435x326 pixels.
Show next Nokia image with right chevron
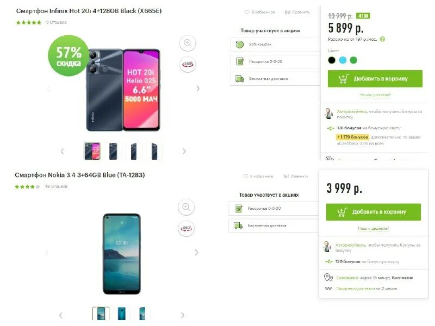click(x=196, y=252)
